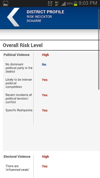Select the RISK INDICATOR subtitle
The height and width of the screenshot is (178, 100).
[x=39, y=17]
